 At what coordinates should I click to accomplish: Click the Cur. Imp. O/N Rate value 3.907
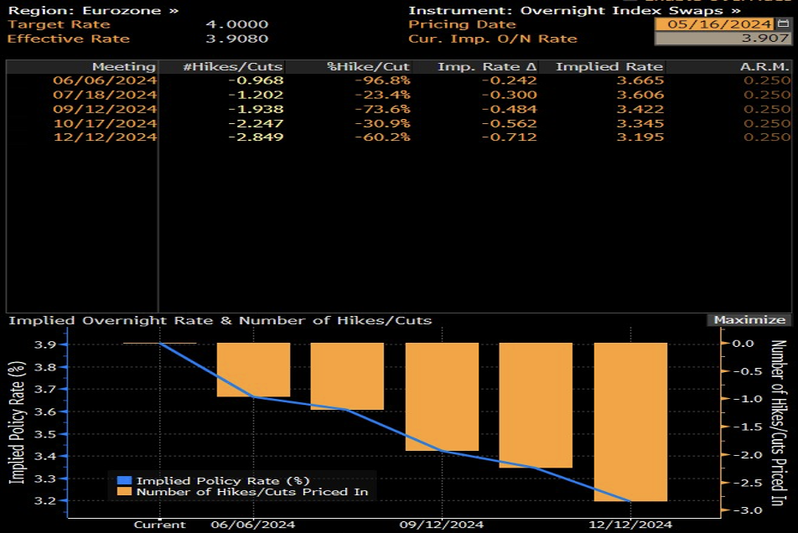point(723,39)
